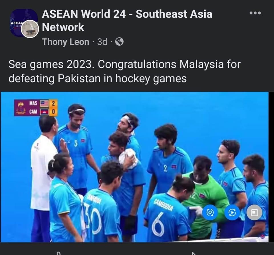Image resolution: width=274 pixels, height=255 pixels.
Task: Open ASEAN World 24 - Southeast Asia Network group
Action: coord(127,21)
